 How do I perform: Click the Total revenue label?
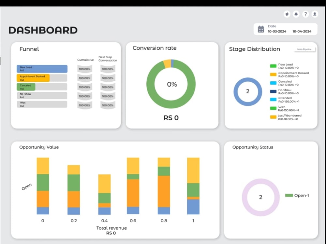tap(111, 228)
